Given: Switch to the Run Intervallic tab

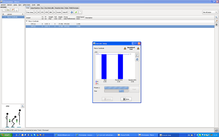Looking at the screenshot, I should tap(49, 8).
